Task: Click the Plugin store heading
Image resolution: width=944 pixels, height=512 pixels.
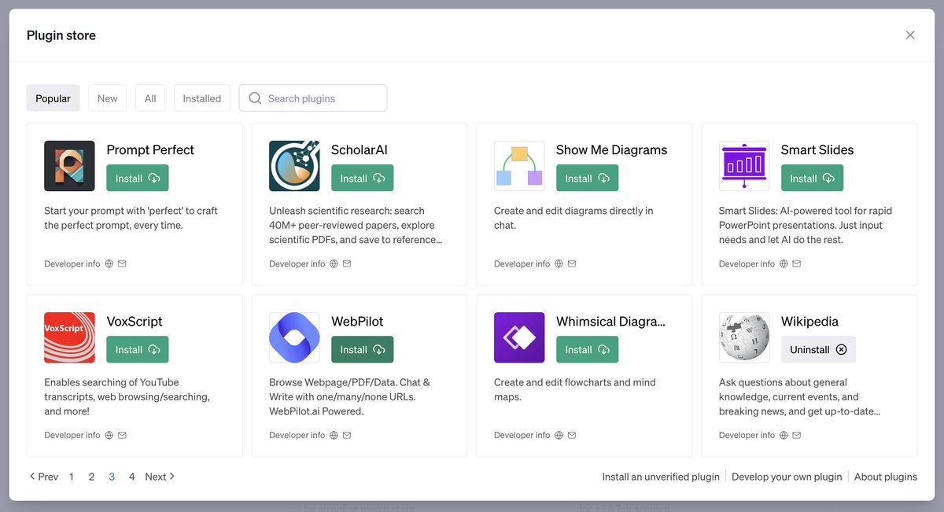Action: point(61,35)
